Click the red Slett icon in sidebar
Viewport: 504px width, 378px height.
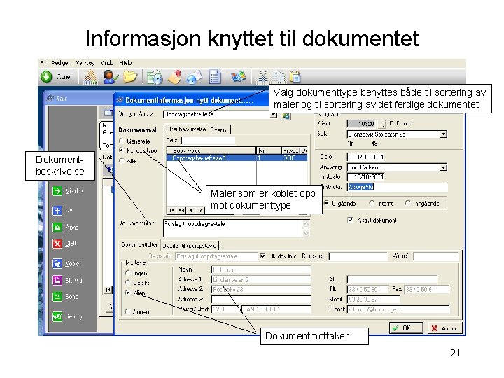(57, 244)
